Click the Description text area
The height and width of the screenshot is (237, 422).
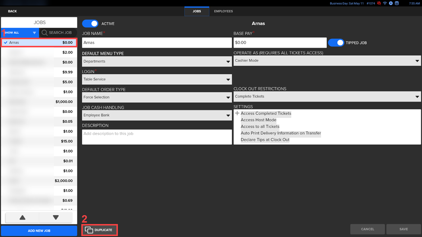click(x=157, y=137)
